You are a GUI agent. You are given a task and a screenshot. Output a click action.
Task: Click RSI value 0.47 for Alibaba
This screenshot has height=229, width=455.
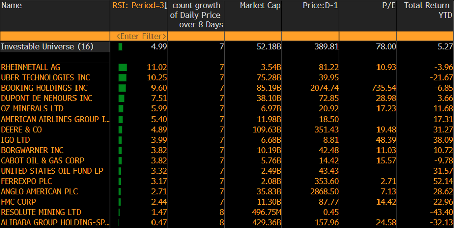pyautogui.click(x=159, y=222)
